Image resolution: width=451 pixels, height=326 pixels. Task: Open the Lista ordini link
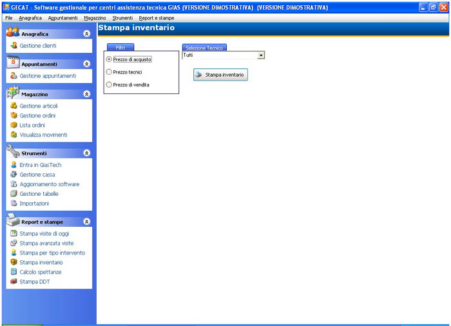[32, 125]
